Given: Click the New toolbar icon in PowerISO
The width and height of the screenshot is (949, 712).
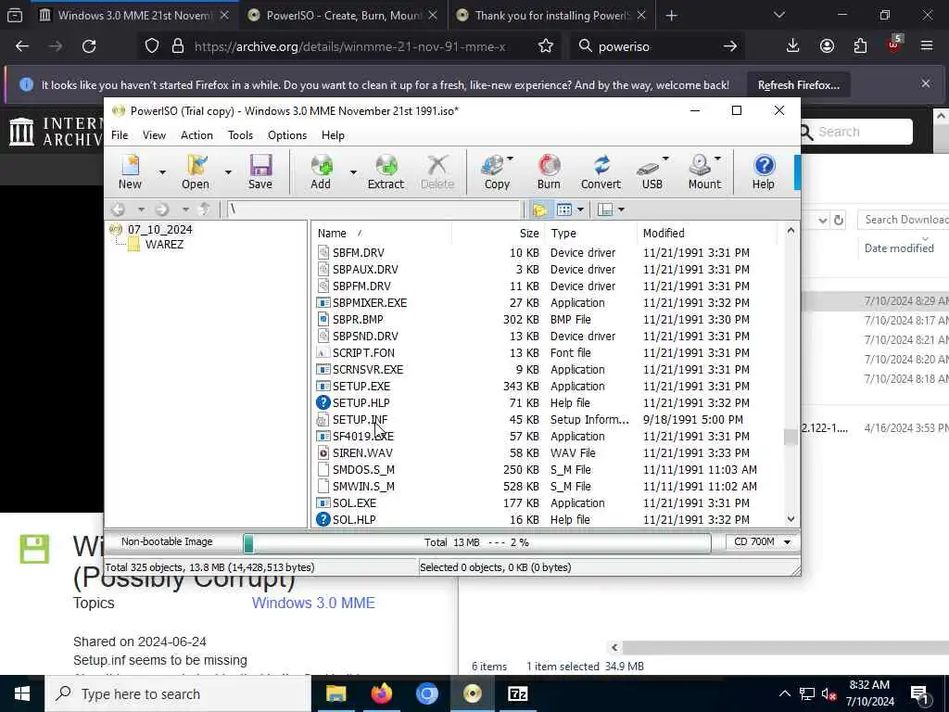Looking at the screenshot, I should click(130, 172).
